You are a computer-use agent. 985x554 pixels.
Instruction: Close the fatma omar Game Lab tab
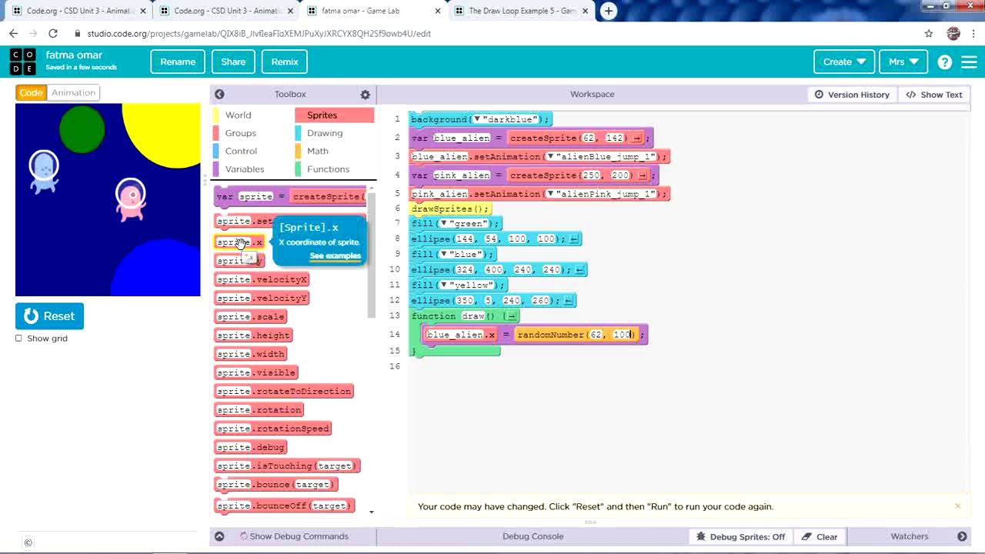(x=437, y=11)
